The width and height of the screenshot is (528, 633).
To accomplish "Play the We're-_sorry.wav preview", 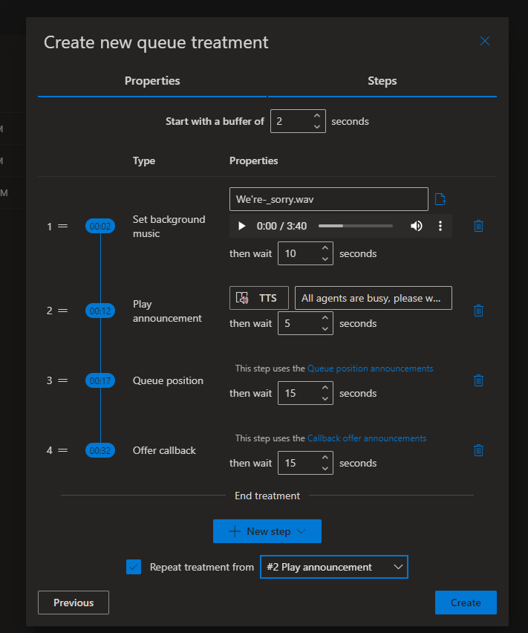I will [241, 225].
